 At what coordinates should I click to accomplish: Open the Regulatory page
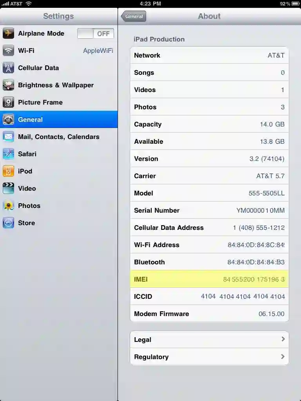pyautogui.click(x=209, y=357)
